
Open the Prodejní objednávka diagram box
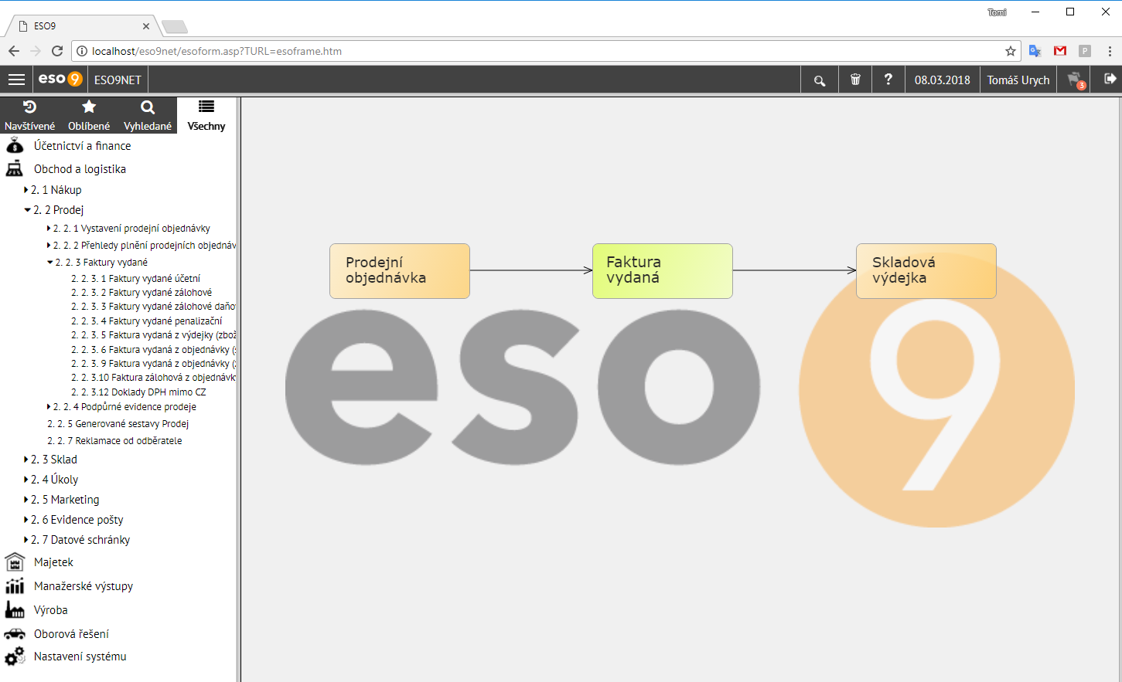point(400,271)
